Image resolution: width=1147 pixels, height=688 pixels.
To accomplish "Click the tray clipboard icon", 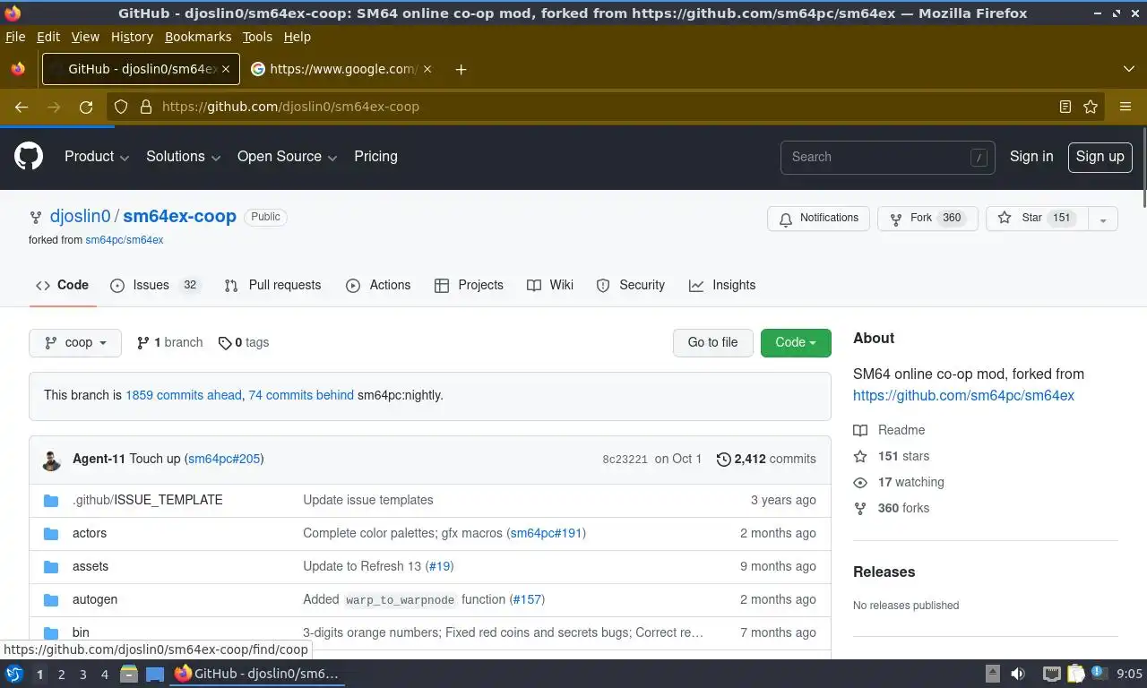I will [x=1075, y=674].
